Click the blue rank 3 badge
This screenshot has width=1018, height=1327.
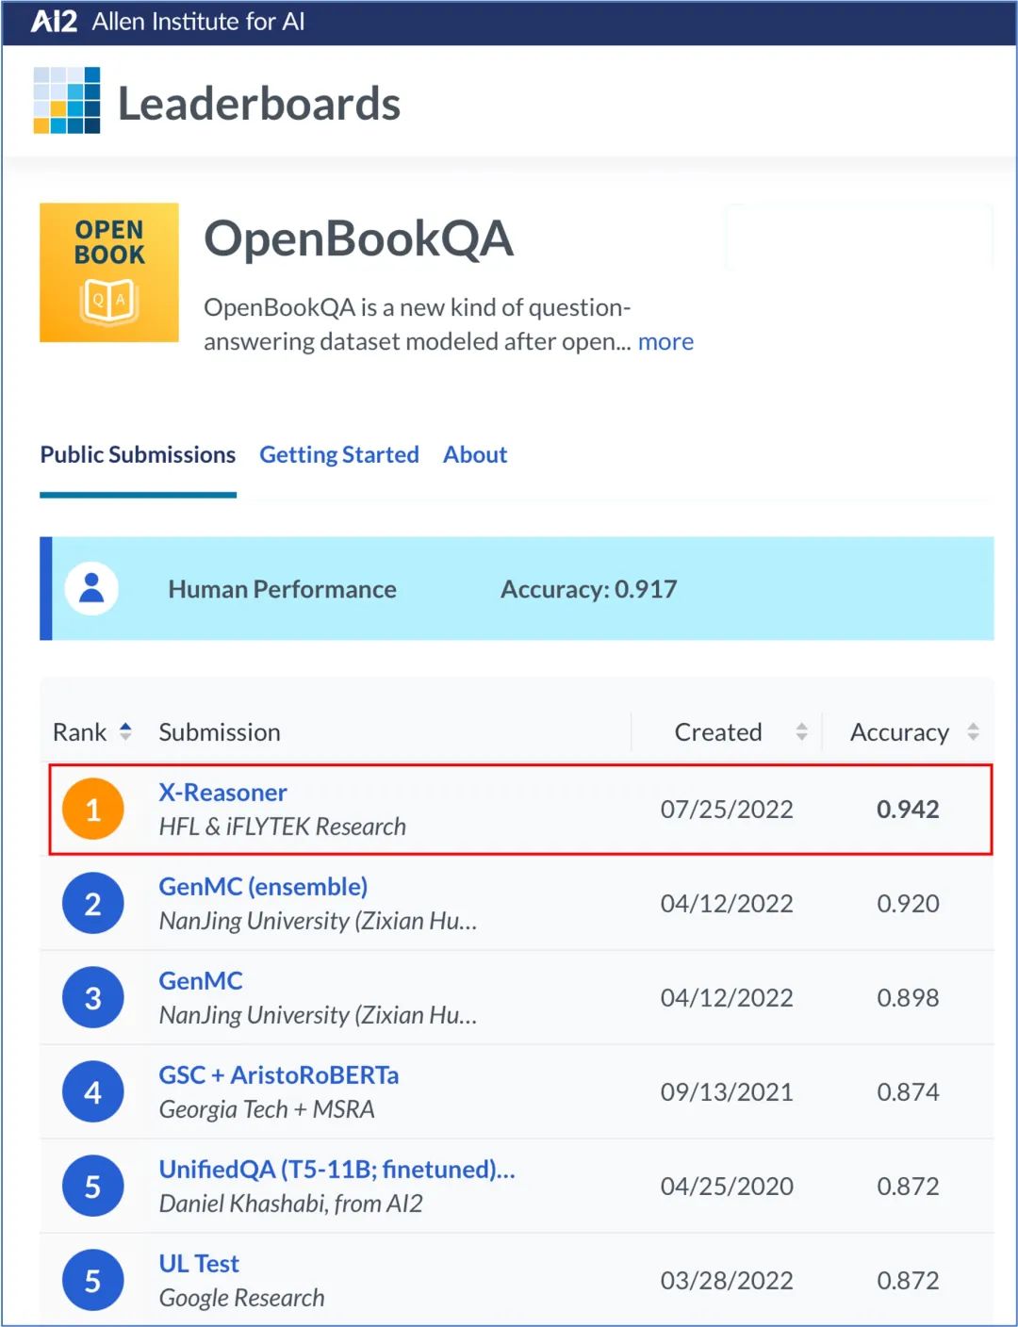click(x=92, y=998)
